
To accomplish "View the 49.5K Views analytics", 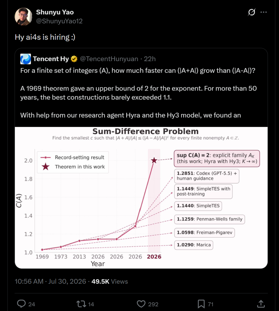I will [110, 281].
